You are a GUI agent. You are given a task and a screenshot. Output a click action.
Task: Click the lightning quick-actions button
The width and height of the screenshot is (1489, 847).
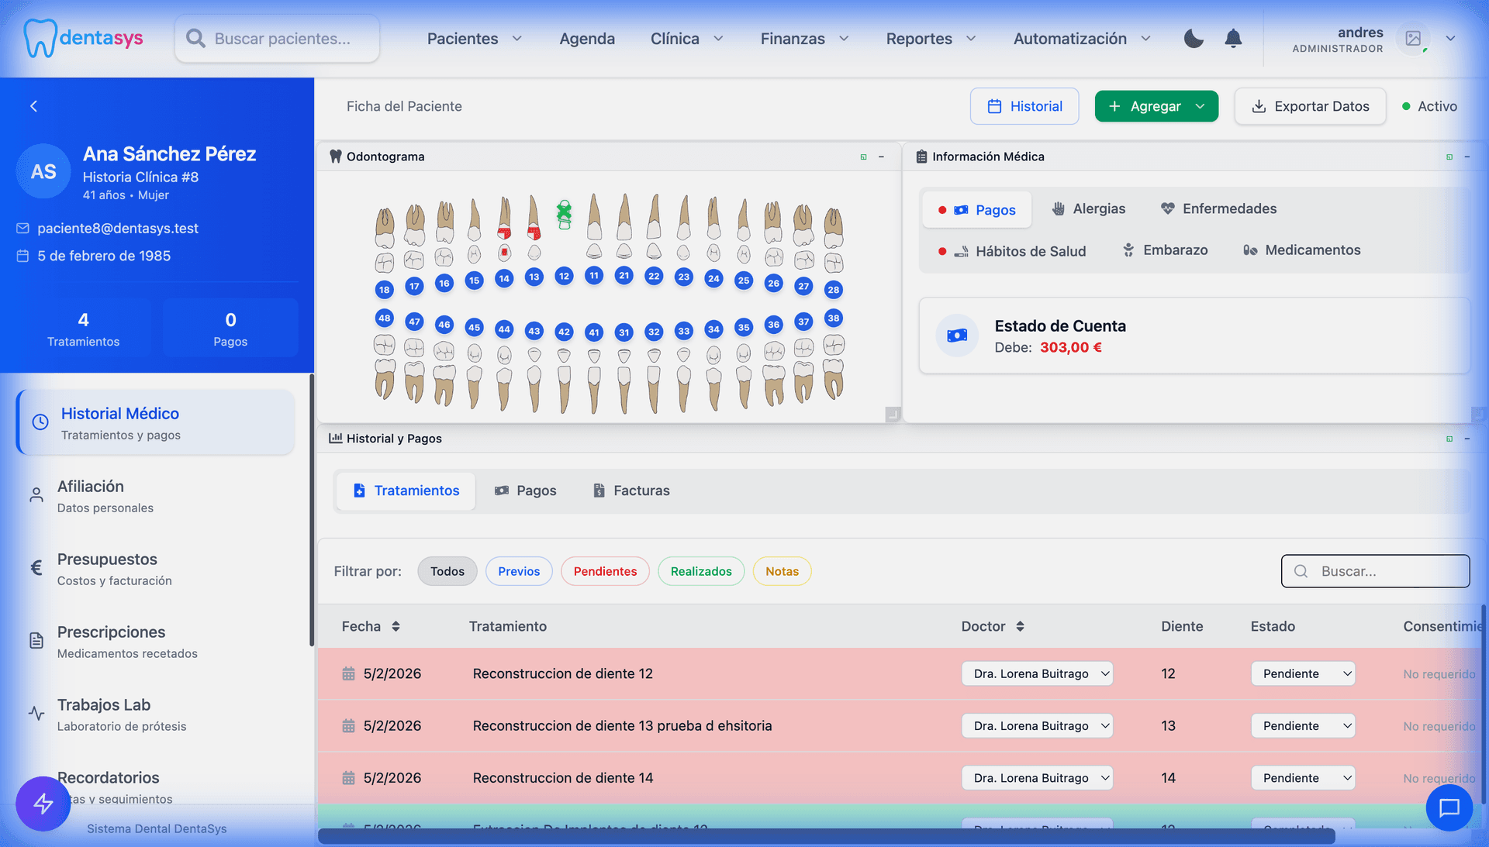point(43,804)
